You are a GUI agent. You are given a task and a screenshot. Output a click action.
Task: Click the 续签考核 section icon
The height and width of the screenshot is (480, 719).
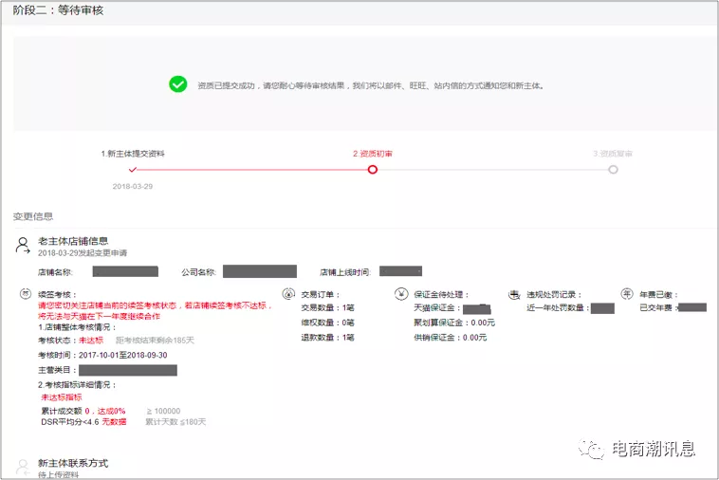pos(26,294)
